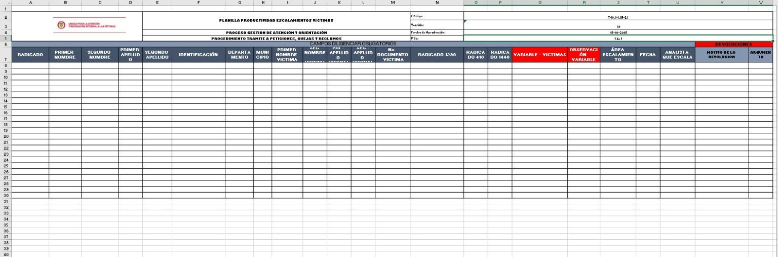778x257 pixels.
Task: Click the FECHA column header cell
Action: 648,55
